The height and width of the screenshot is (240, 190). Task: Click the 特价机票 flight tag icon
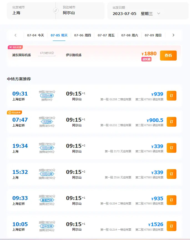11,47
